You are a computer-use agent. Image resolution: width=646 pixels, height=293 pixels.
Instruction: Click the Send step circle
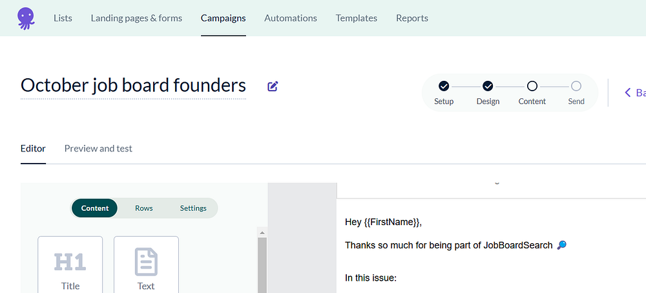576,86
